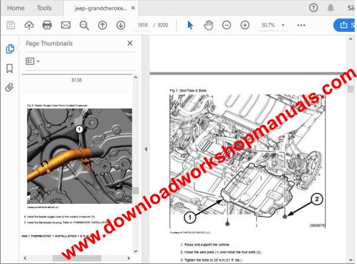The width and height of the screenshot is (357, 264).
Task: Click the page number field 1919
Action: (x=142, y=25)
